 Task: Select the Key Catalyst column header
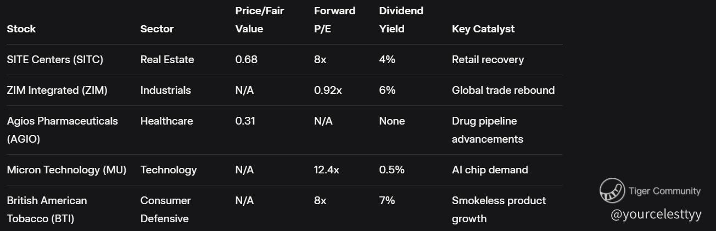click(x=483, y=29)
